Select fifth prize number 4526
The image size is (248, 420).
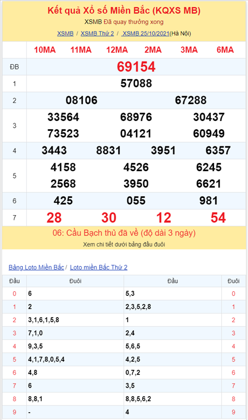(x=136, y=167)
